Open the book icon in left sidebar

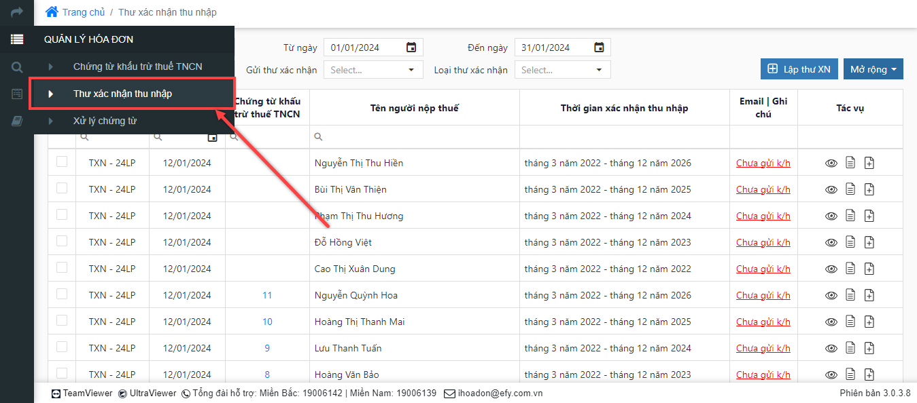(17, 121)
